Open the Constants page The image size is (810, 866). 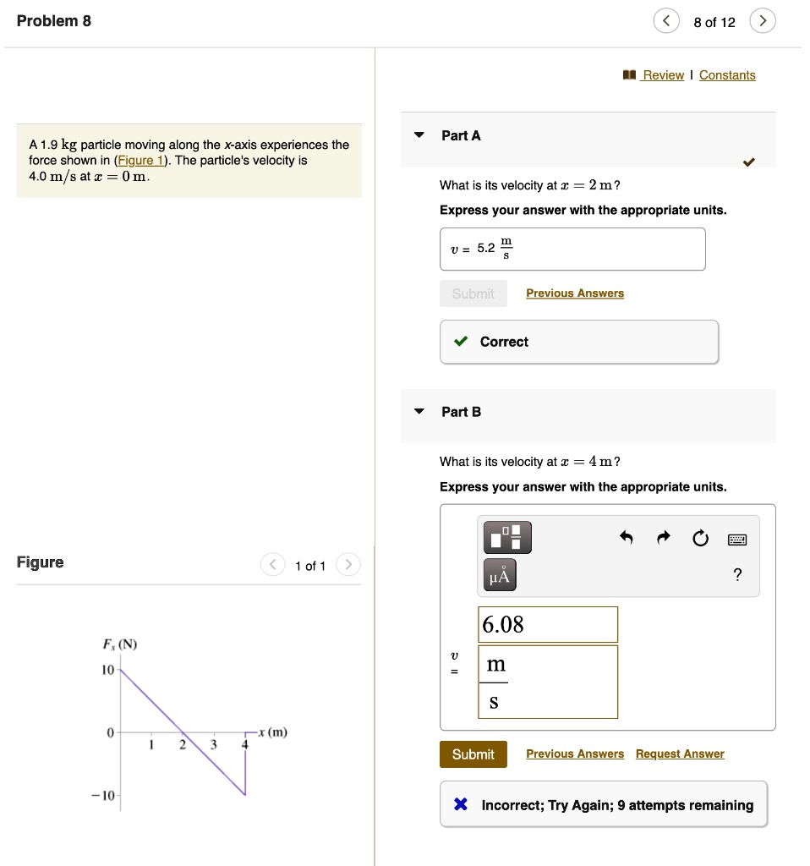(x=727, y=75)
